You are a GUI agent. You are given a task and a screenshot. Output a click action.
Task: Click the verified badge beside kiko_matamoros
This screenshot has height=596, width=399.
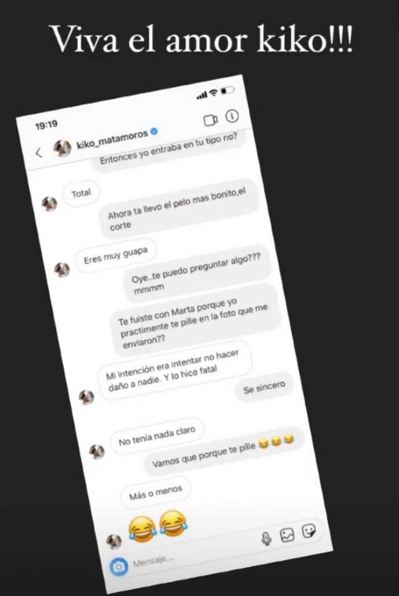pos(153,131)
